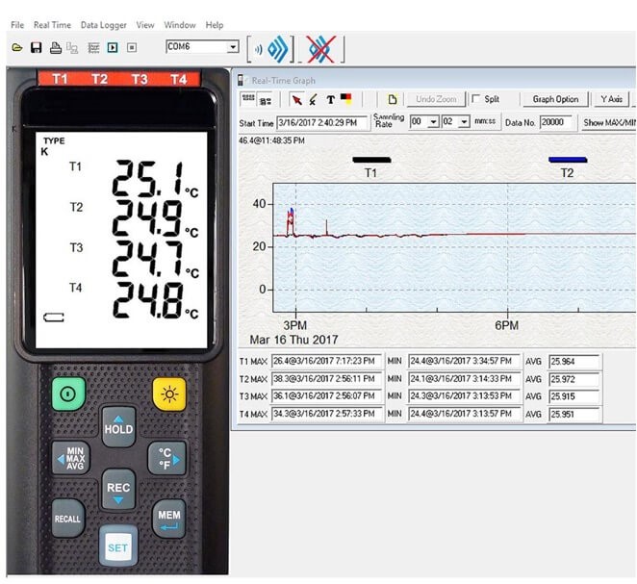Click the greyed device transfer toolbar icon
The image size is (637, 584).
pyautogui.click(x=72, y=48)
